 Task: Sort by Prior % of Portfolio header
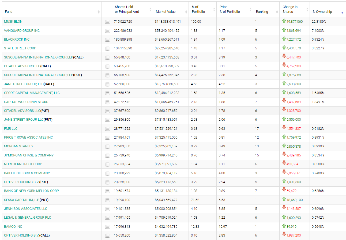(235, 9)
